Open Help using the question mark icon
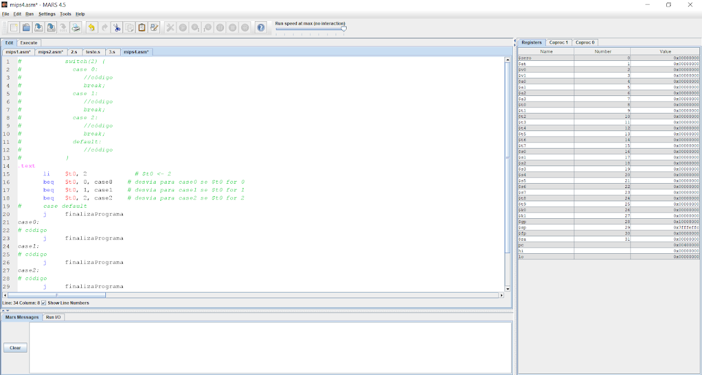This screenshot has height=375, width=702. [261, 27]
